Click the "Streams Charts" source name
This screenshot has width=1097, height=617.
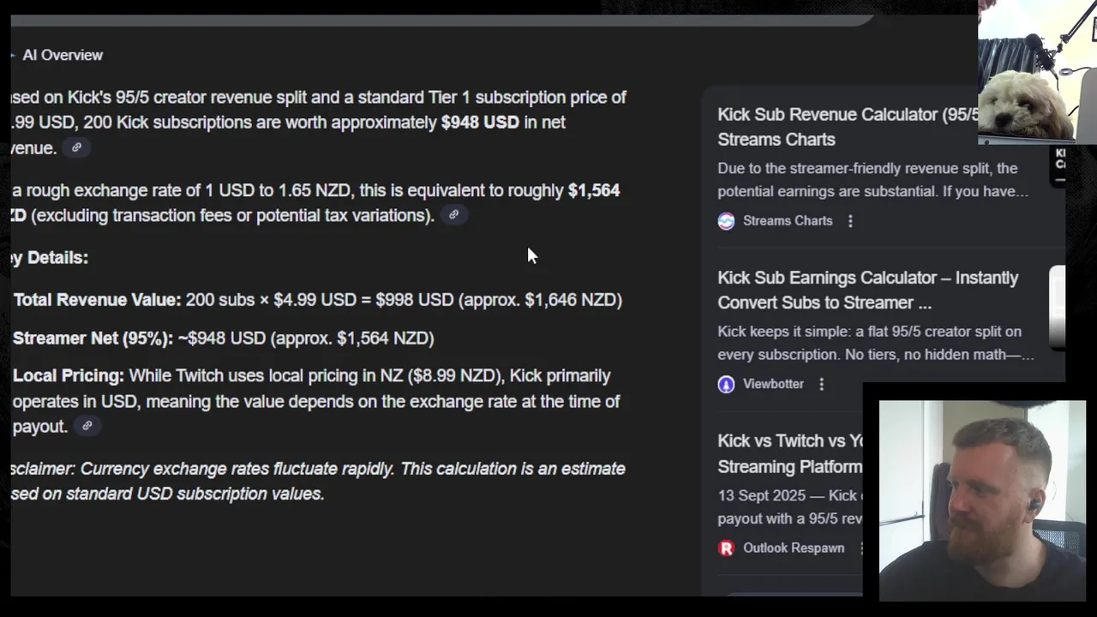pyautogui.click(x=787, y=221)
